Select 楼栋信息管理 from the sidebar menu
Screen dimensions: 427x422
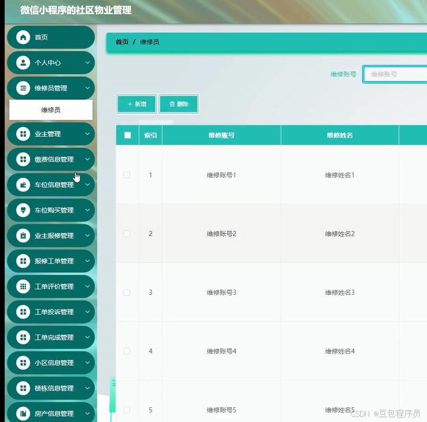click(51, 388)
